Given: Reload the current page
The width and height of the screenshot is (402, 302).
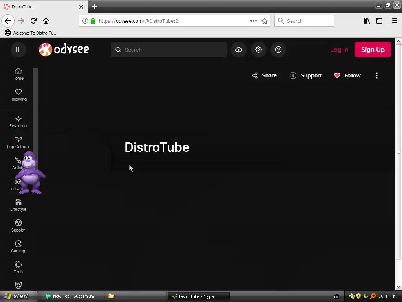Looking at the screenshot, I should tap(33, 21).
